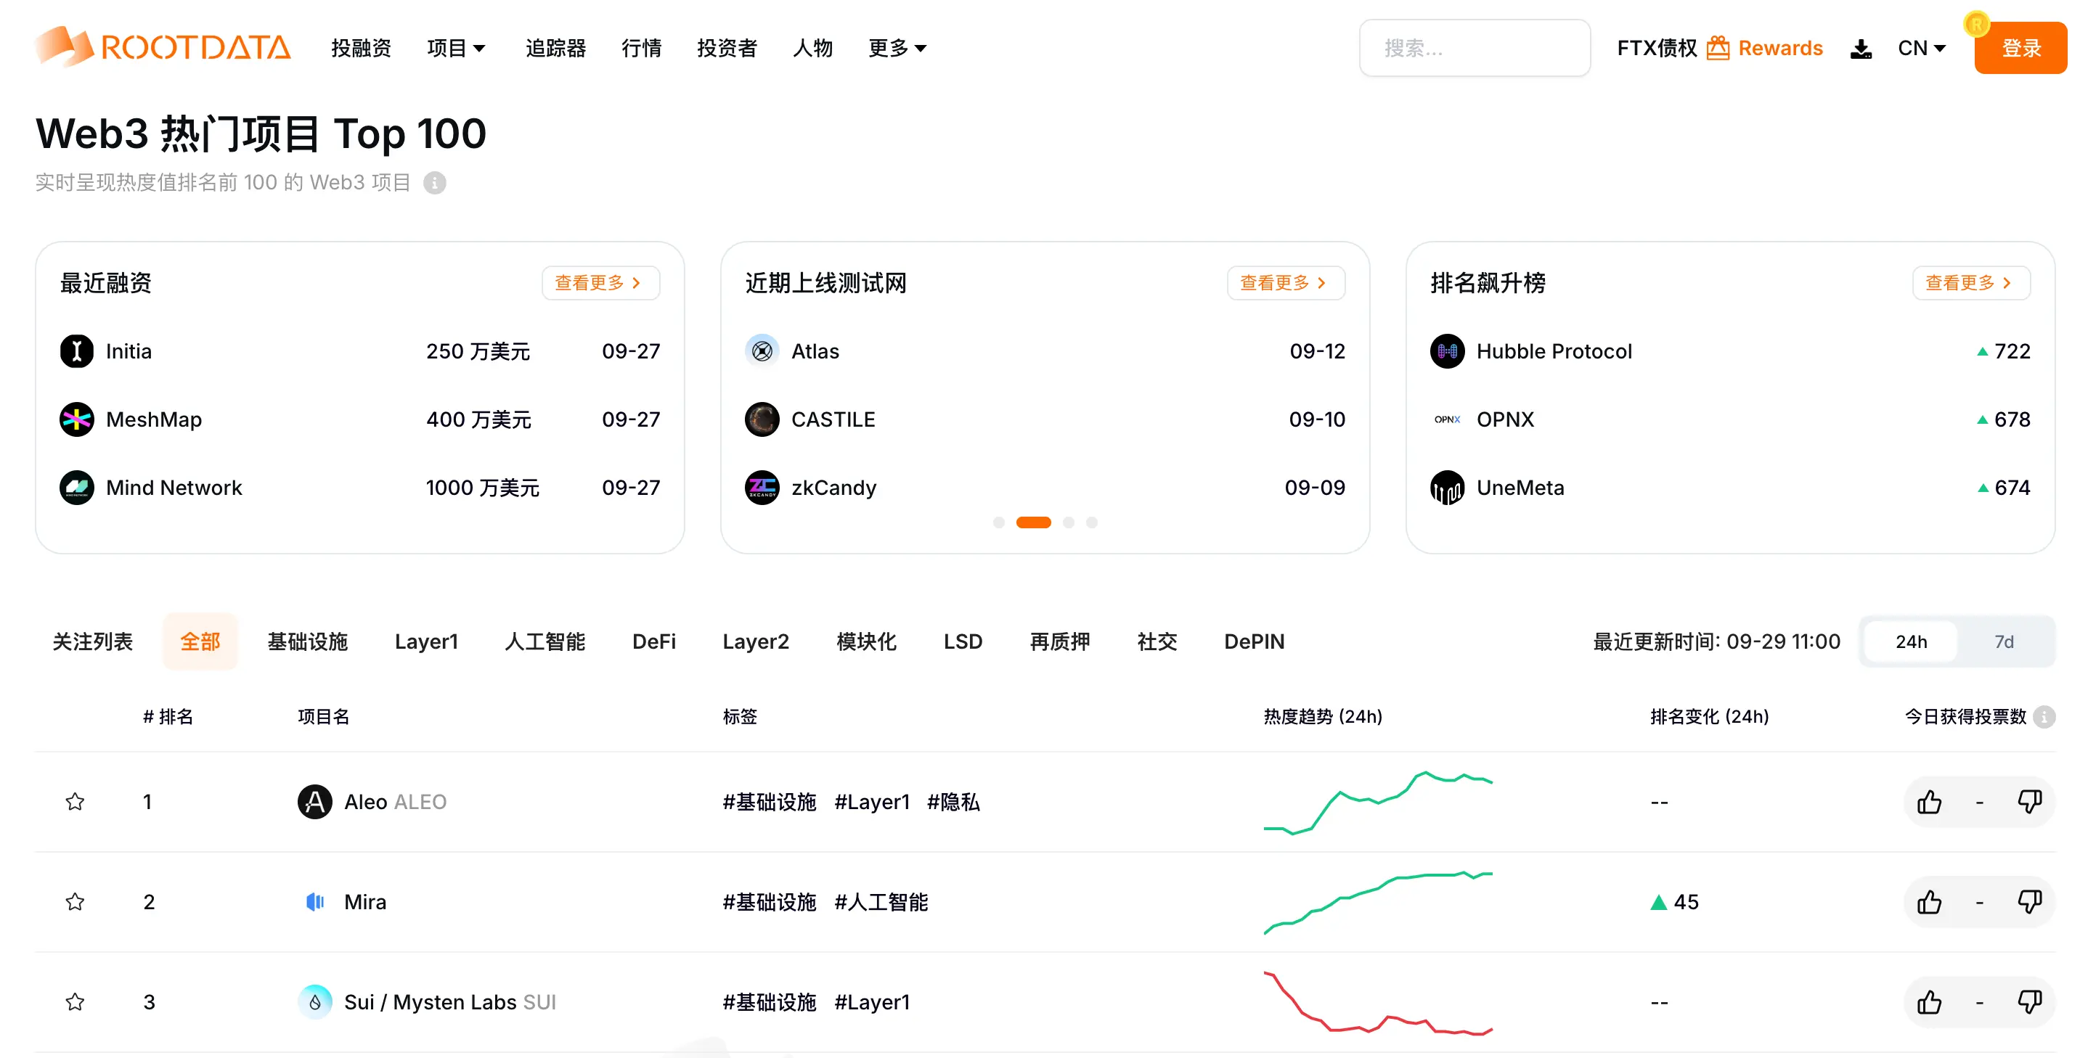Click the Sui project logo

point(314,1002)
